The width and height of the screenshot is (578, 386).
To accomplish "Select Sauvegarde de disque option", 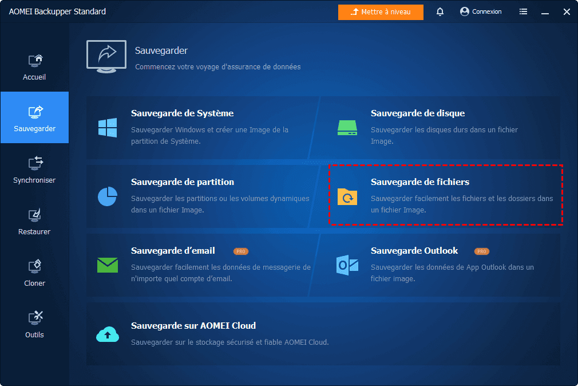I will pyautogui.click(x=418, y=113).
